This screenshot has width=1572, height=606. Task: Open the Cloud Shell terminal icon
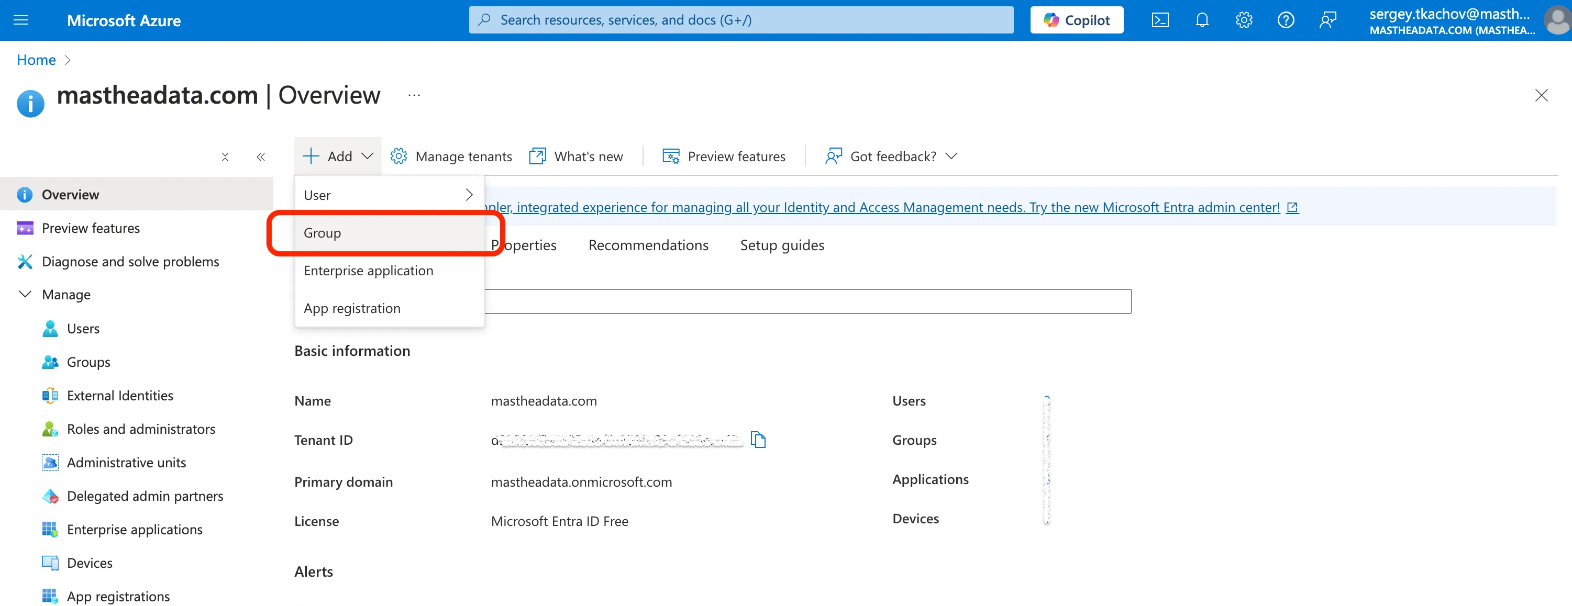tap(1159, 20)
